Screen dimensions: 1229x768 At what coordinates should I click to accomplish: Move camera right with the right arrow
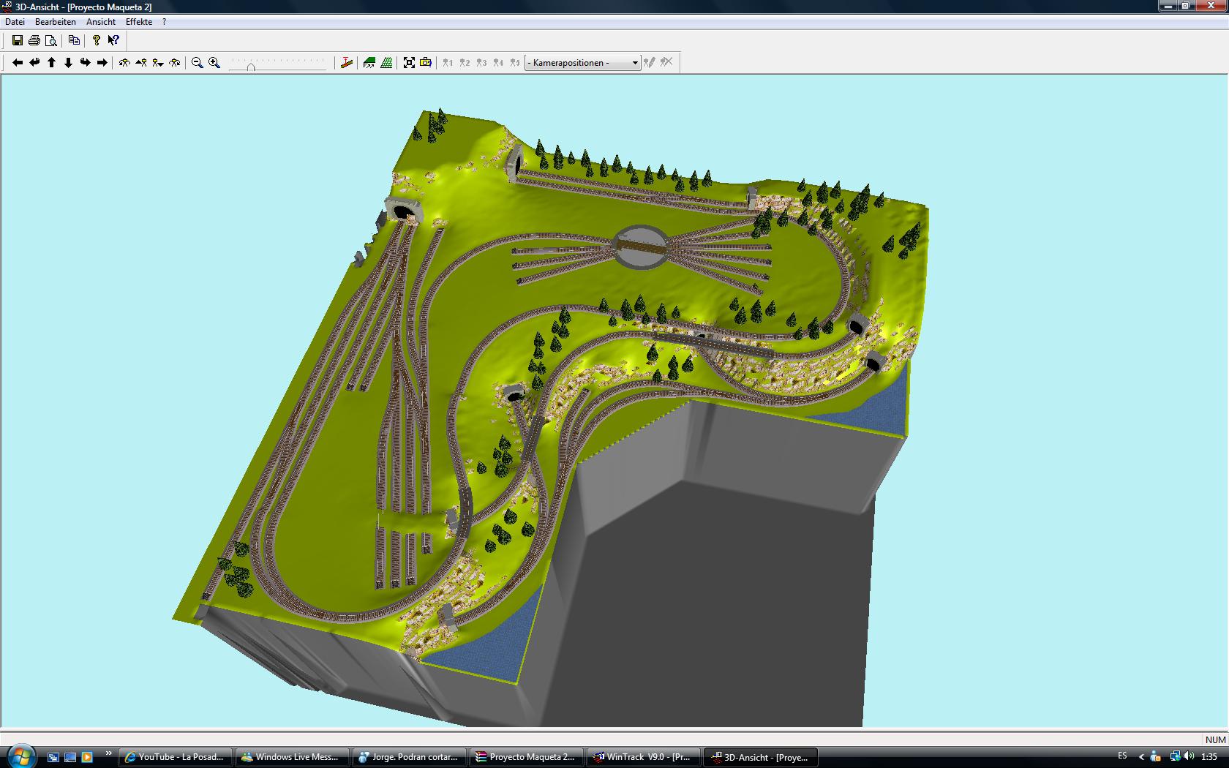102,63
